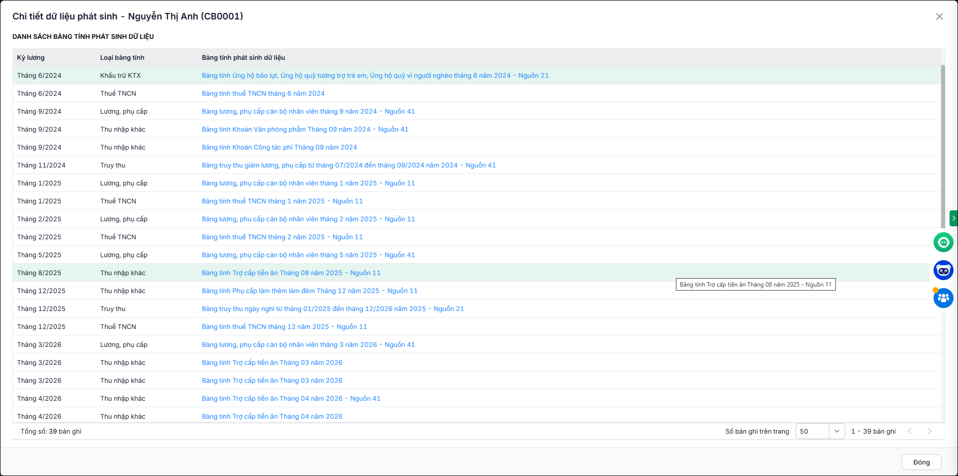The height and width of the screenshot is (476, 958).
Task: Open Bảng tính Khoán Công tác phí Tháng 09
Action: tap(279, 148)
